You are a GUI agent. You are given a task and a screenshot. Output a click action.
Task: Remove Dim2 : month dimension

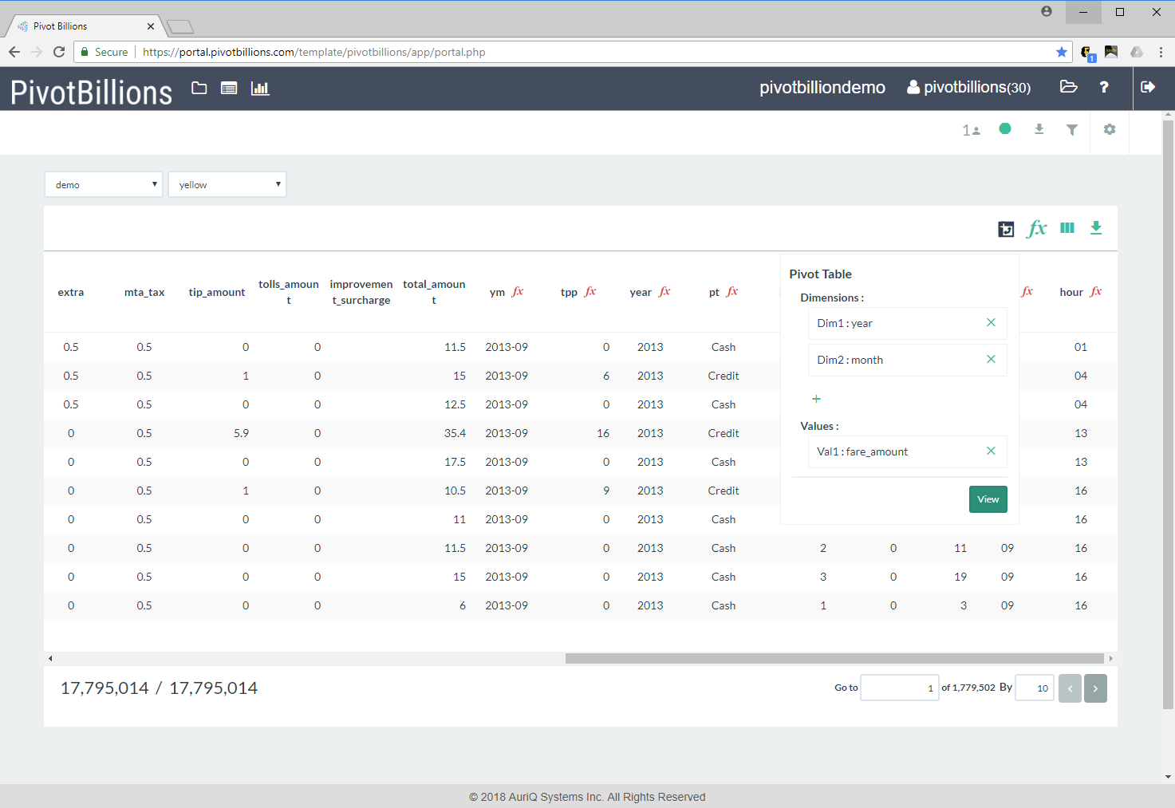(991, 360)
